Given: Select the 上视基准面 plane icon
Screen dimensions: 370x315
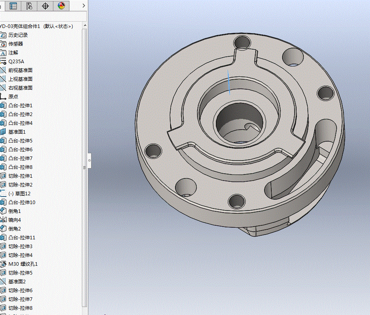Looking at the screenshot, I should (3, 79).
